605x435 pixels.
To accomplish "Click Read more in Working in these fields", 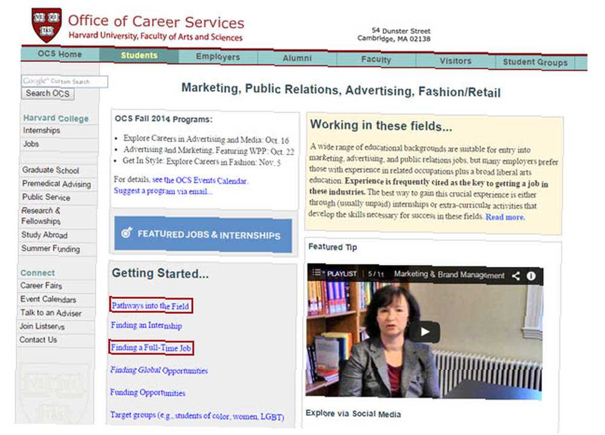I will click(505, 217).
